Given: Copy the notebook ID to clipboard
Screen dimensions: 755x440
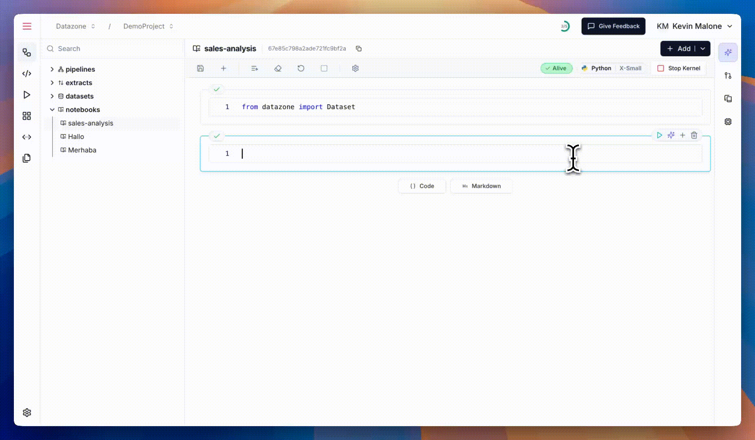Looking at the screenshot, I should click(359, 48).
